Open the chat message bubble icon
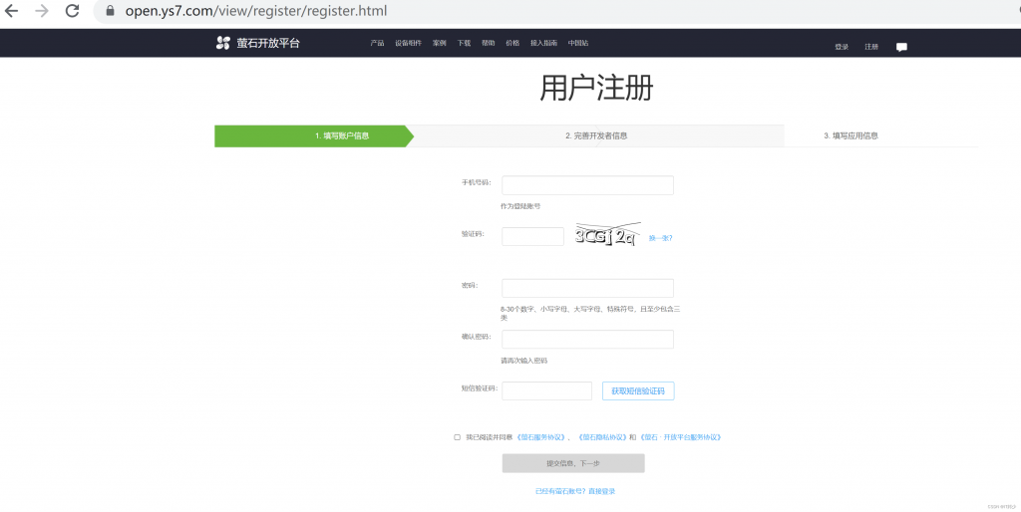Image resolution: width=1021 pixels, height=512 pixels. tap(901, 47)
